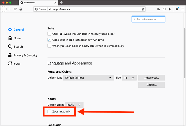The width and height of the screenshot is (186, 126).
Task: Expand the font Size dropdown
Action: click(x=129, y=78)
